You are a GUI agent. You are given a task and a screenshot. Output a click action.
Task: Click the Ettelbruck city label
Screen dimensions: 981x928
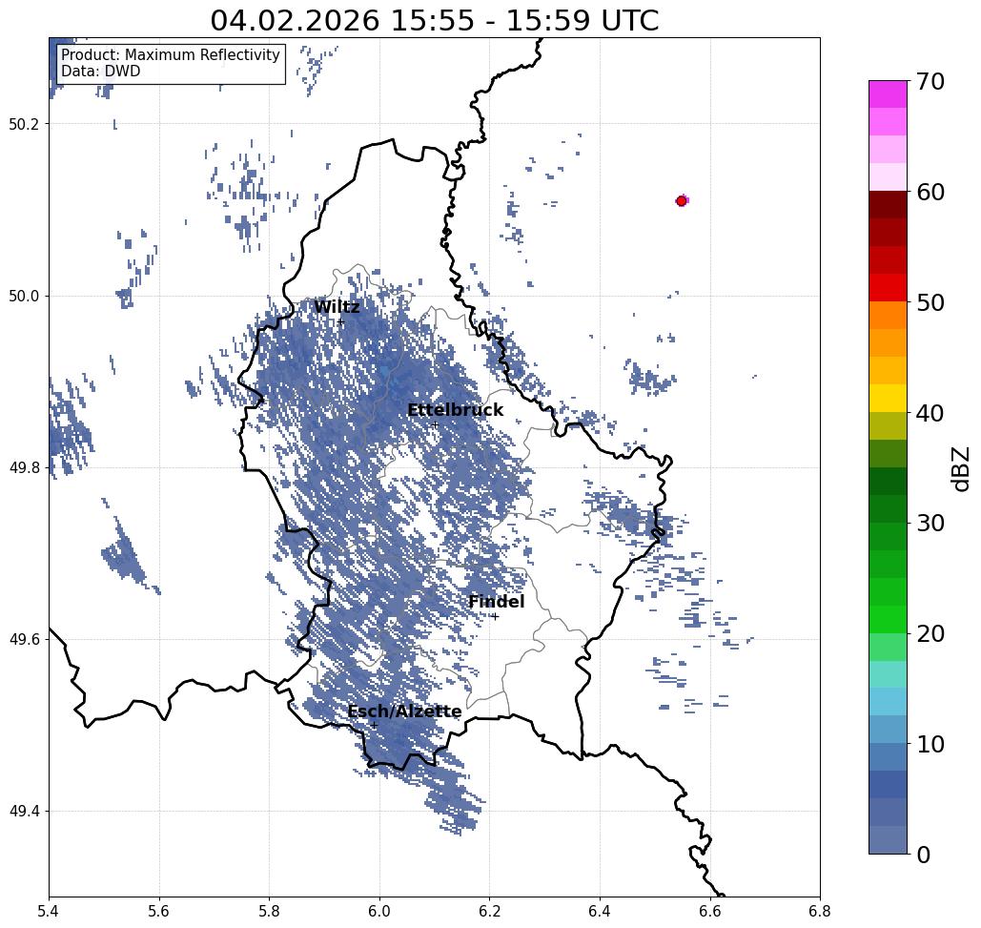pyautogui.click(x=456, y=410)
